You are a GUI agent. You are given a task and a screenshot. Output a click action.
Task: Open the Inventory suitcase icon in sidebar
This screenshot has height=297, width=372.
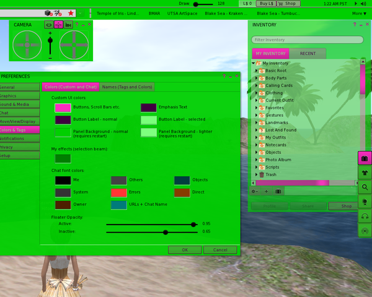365,158
